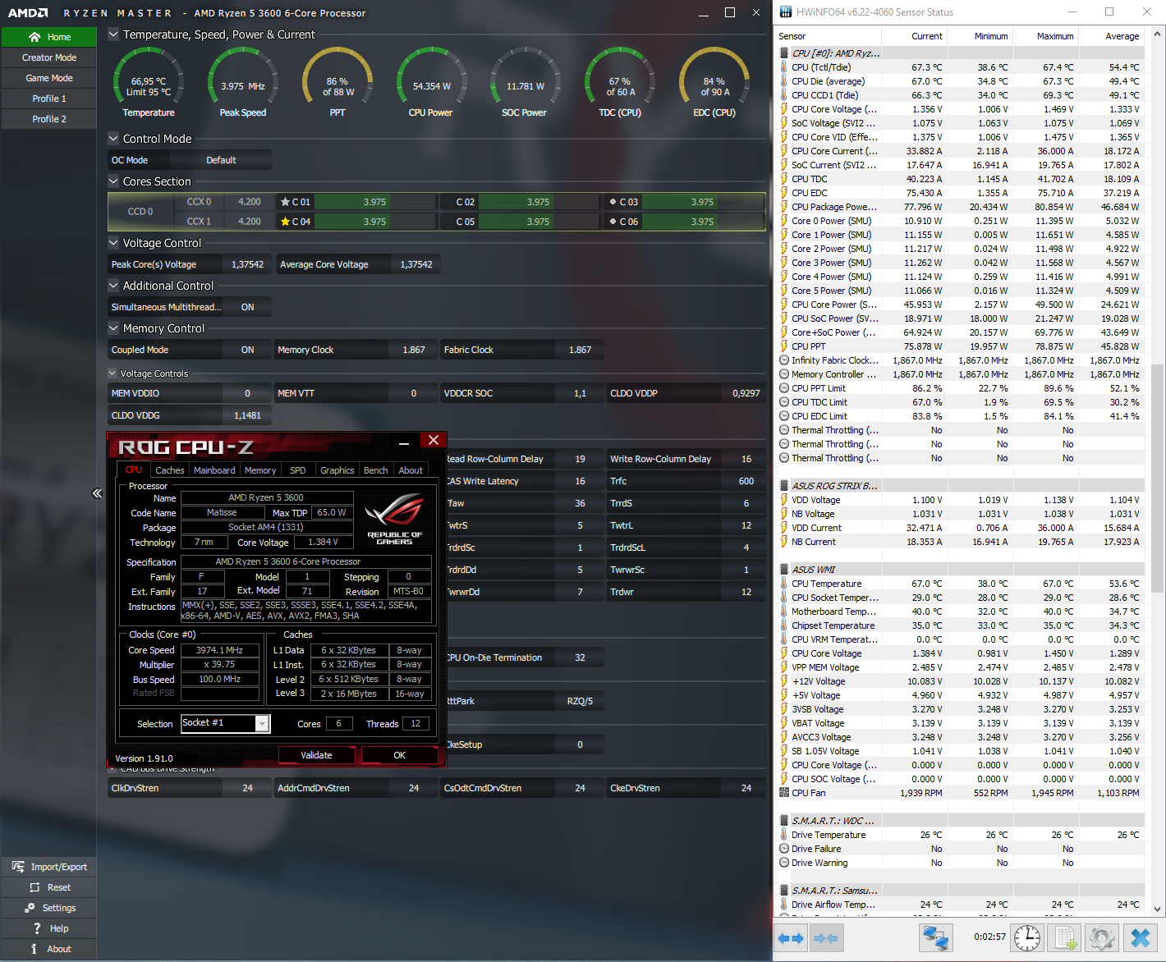Open HWiNFO remote network monitors button

coord(935,937)
